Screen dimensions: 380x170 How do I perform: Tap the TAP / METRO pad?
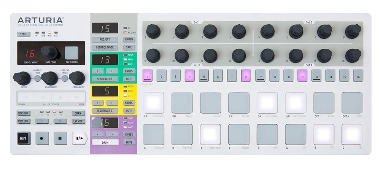72,53
